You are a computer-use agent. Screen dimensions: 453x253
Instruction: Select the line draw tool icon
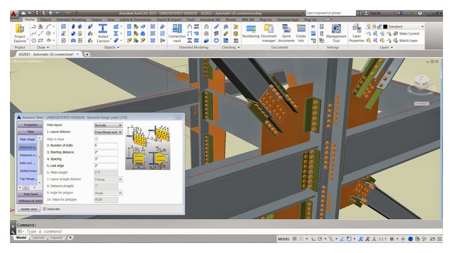(x=41, y=33)
